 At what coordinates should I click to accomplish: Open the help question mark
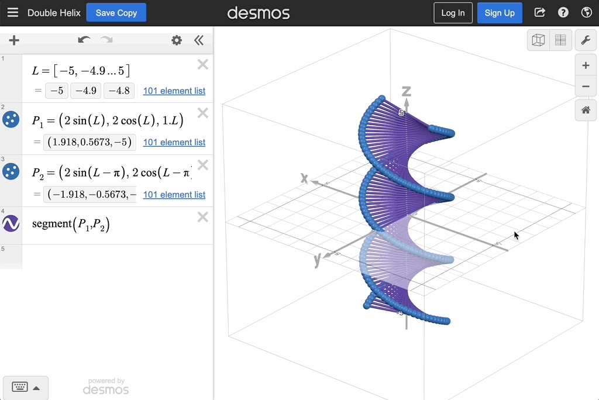pyautogui.click(x=563, y=13)
